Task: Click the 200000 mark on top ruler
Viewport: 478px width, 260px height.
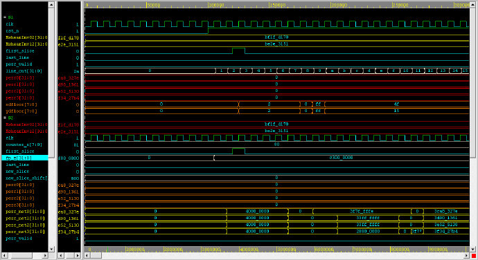Action: [x=339, y=5]
